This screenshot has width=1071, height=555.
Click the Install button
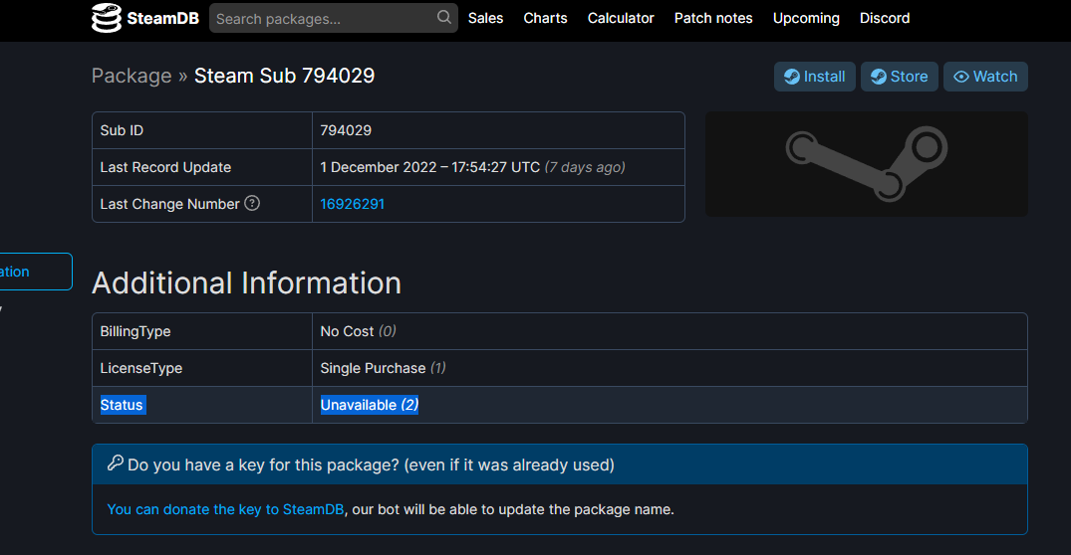[814, 77]
